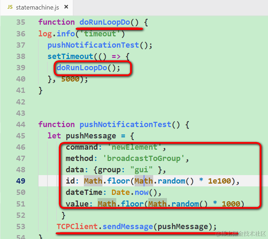The width and height of the screenshot is (268, 239).
Task: Click line number 44 in gutter
Action: (x=21, y=124)
